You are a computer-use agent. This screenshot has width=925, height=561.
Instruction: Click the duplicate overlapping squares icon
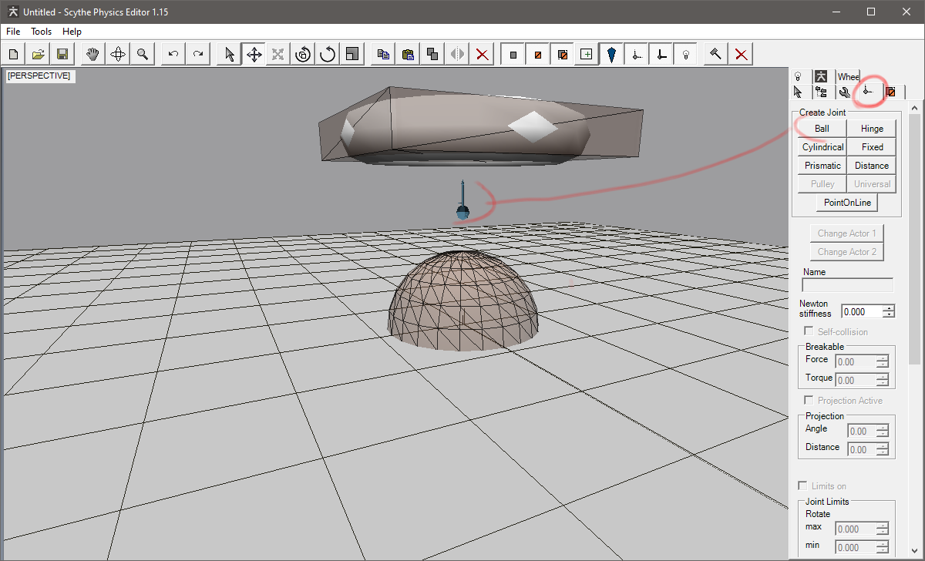pyautogui.click(x=432, y=54)
